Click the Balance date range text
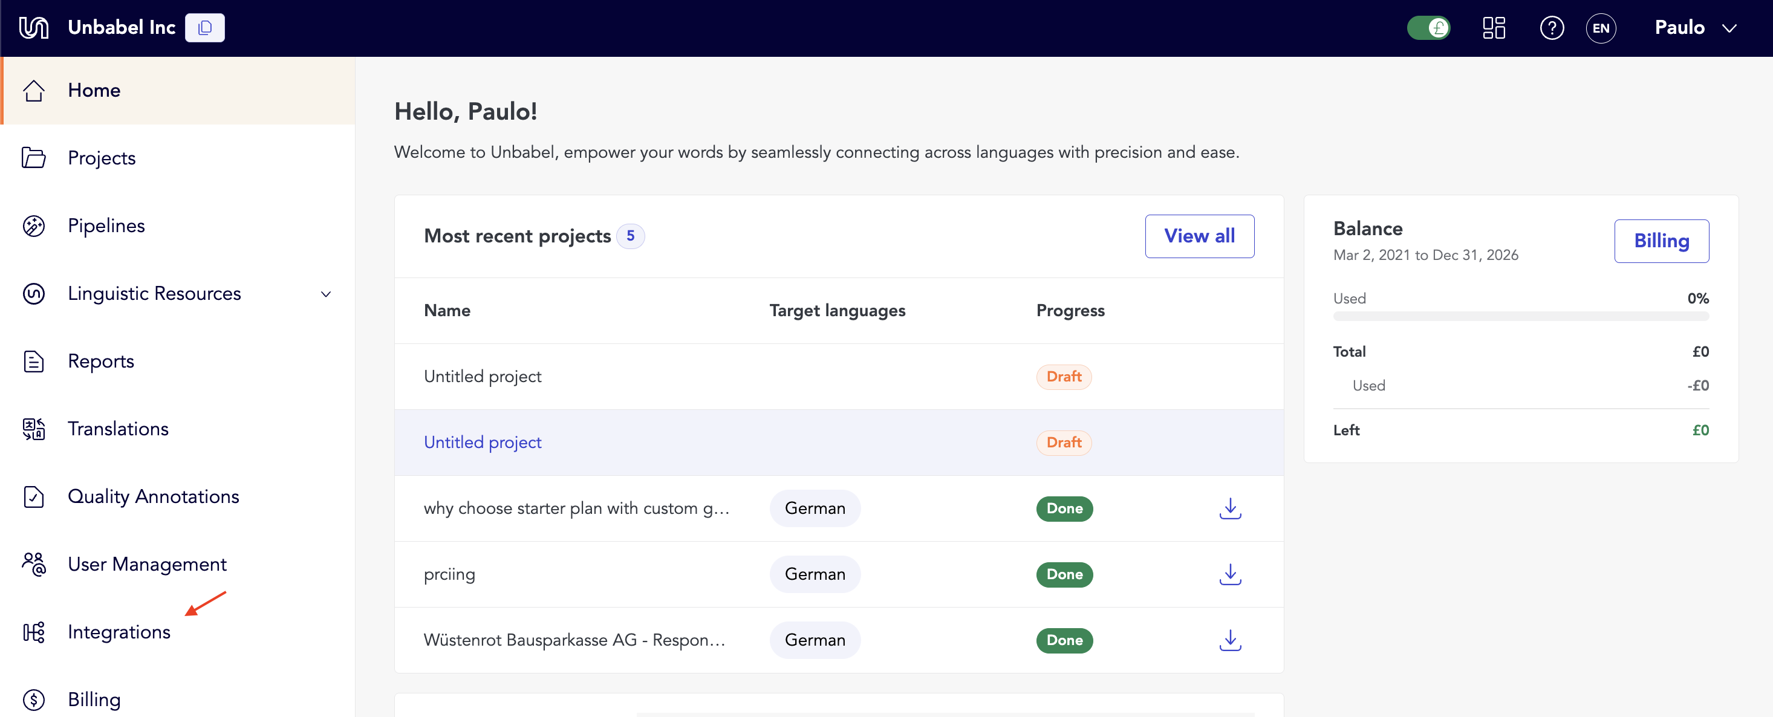 1425,255
